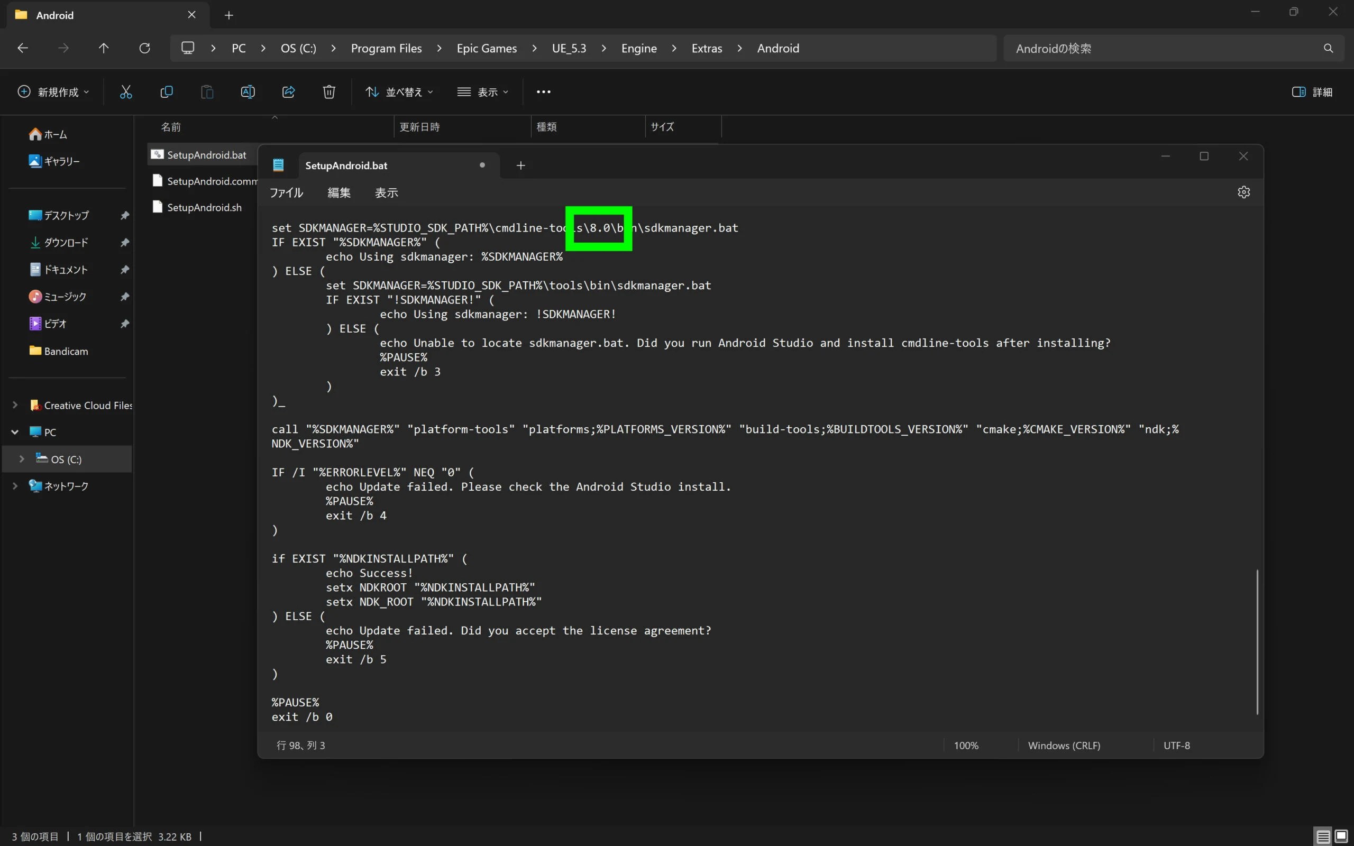Click the Refresh button in Explorer
The height and width of the screenshot is (846, 1354).
[x=144, y=48]
